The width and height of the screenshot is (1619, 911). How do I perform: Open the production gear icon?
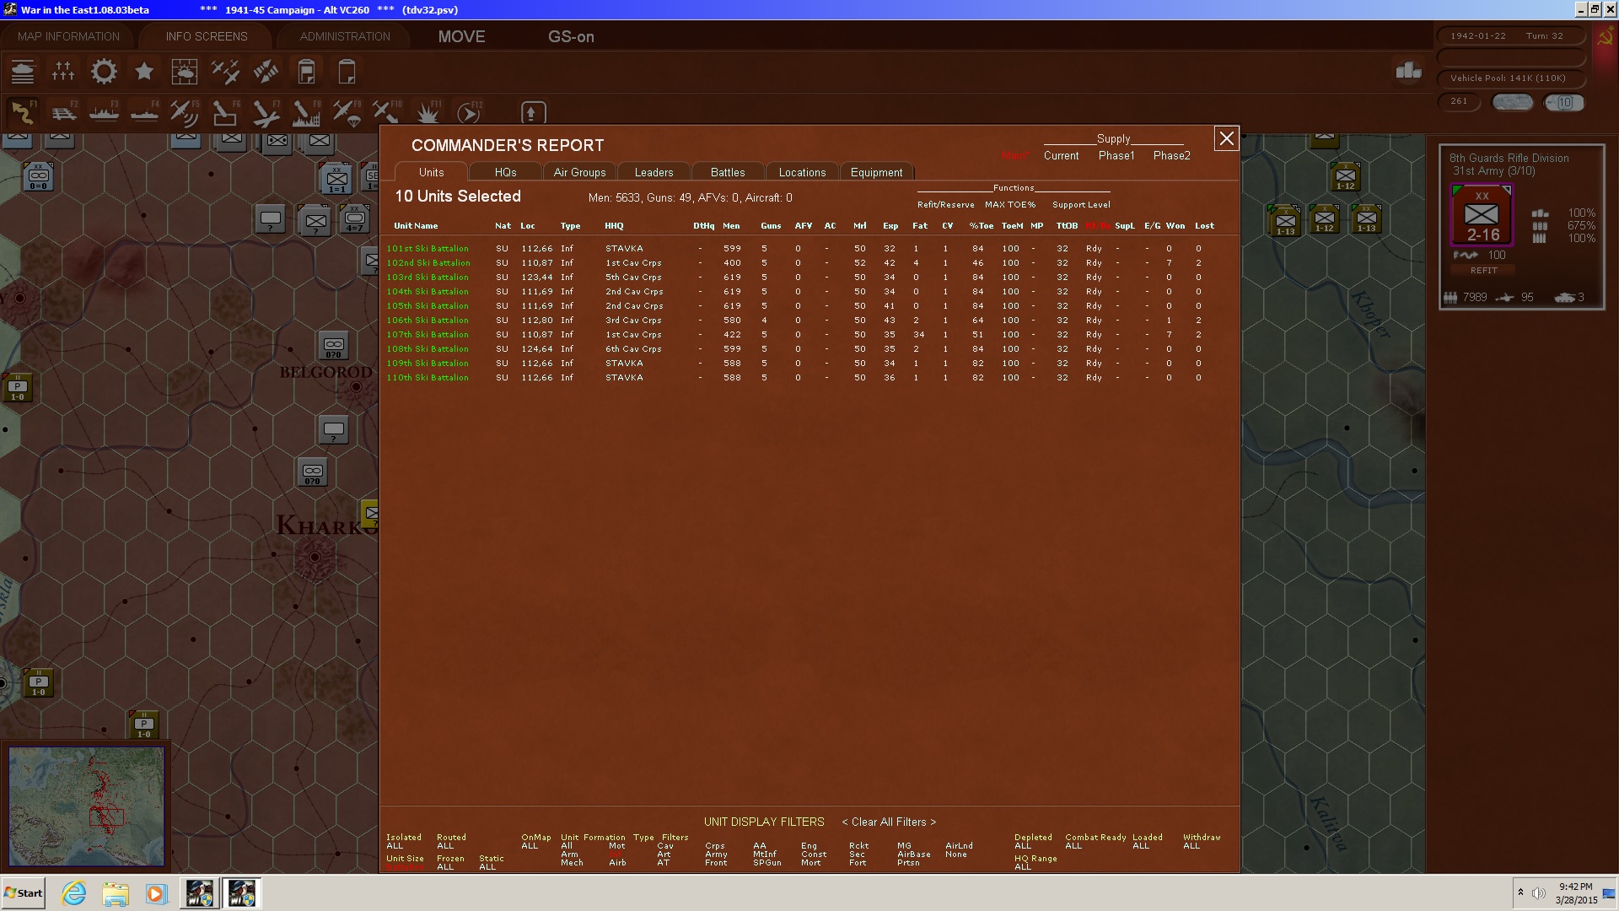[104, 72]
